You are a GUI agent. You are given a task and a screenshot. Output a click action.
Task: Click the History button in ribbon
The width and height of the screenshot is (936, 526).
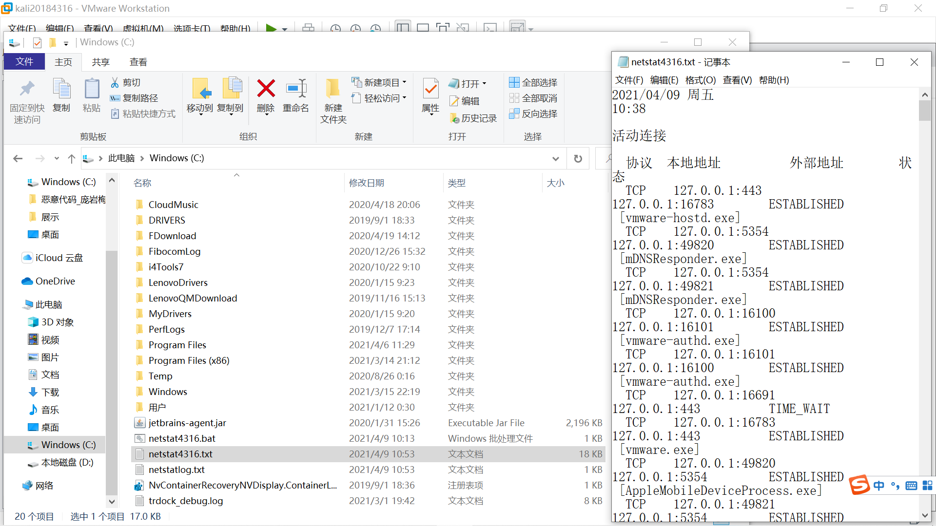pos(473,118)
